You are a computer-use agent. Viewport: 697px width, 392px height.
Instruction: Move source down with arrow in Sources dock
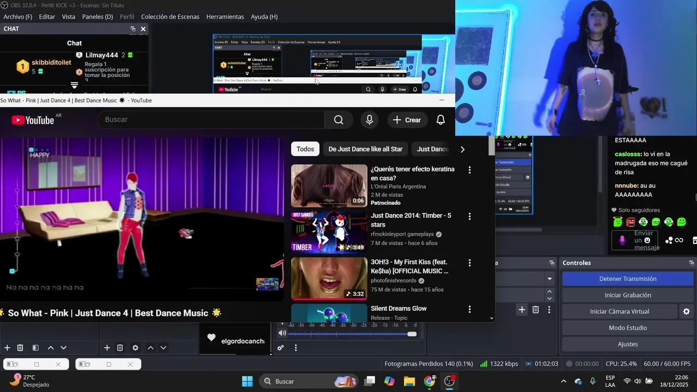(x=163, y=348)
